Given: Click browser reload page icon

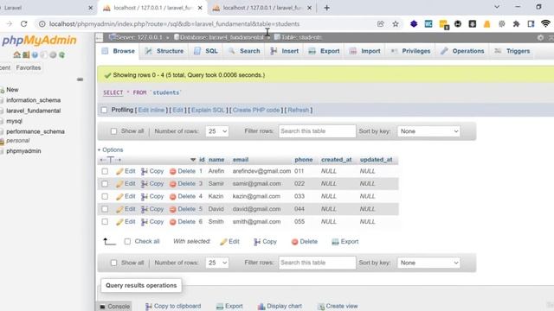Looking at the screenshot, I should click(23, 24).
